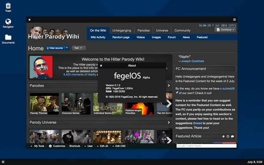The image size is (264, 165).
Task: Click Shortcuts in the bottom toolbar
Action: [75, 146]
